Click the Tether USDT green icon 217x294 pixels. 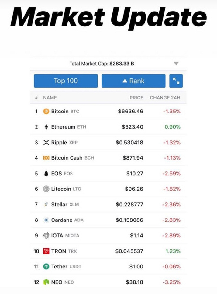(x=46, y=267)
